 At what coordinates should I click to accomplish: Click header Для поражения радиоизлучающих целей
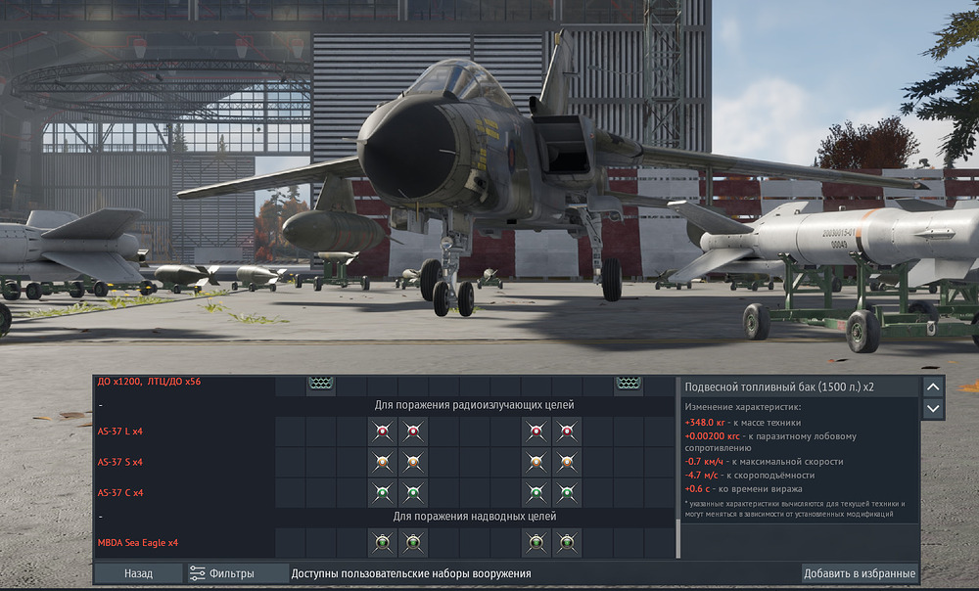point(474,405)
